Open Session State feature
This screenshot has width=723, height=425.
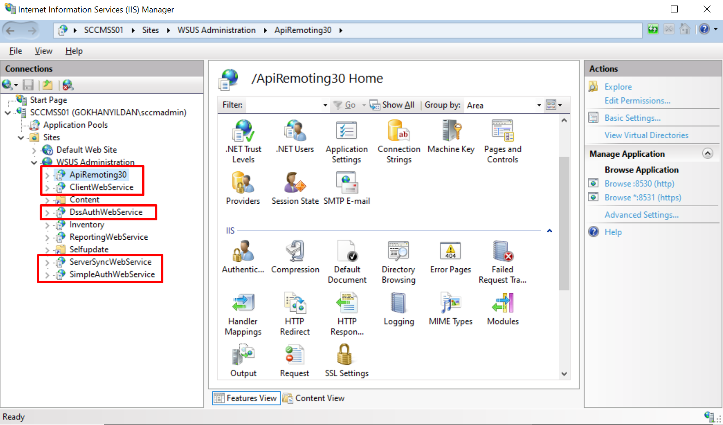coord(295,188)
